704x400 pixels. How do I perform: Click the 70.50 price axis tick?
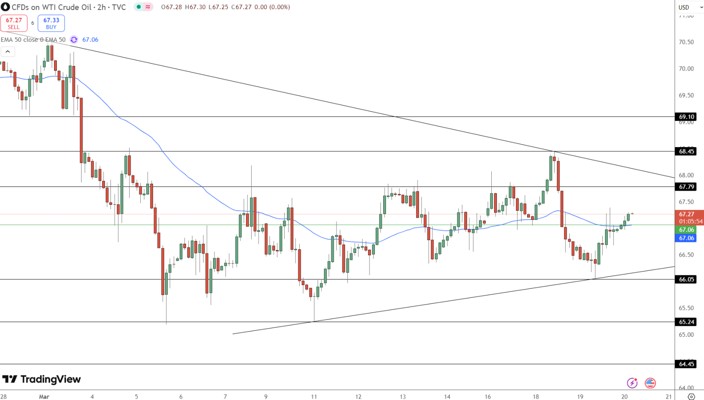coord(686,42)
